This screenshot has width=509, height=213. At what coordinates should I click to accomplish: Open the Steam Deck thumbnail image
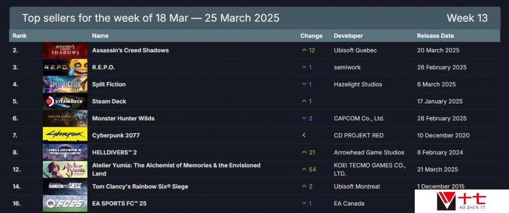coord(65,101)
